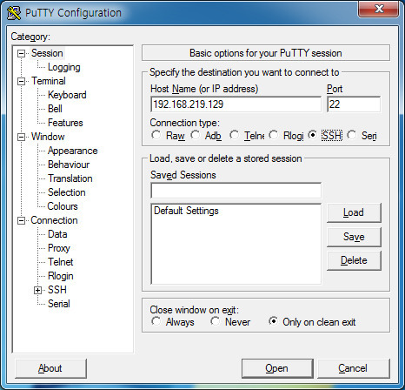This screenshot has height=390, width=405.
Task: Close the PuTTY Configuration window
Action: click(378, 10)
